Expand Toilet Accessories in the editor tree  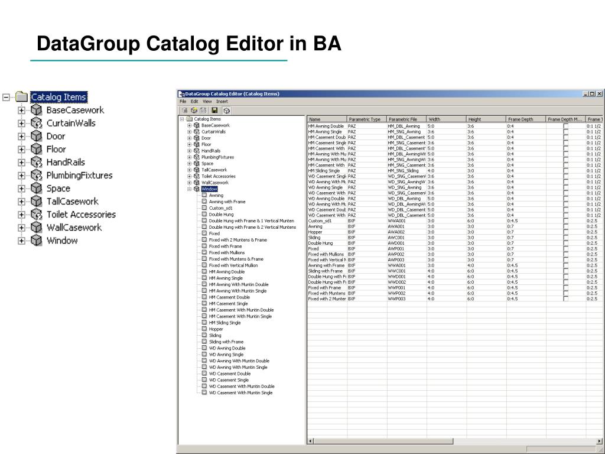click(190, 176)
